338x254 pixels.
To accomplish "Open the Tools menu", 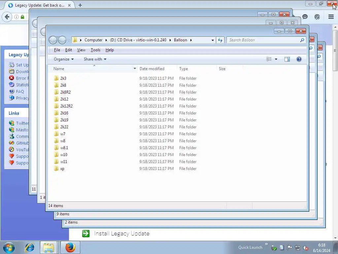I will click(95, 50).
